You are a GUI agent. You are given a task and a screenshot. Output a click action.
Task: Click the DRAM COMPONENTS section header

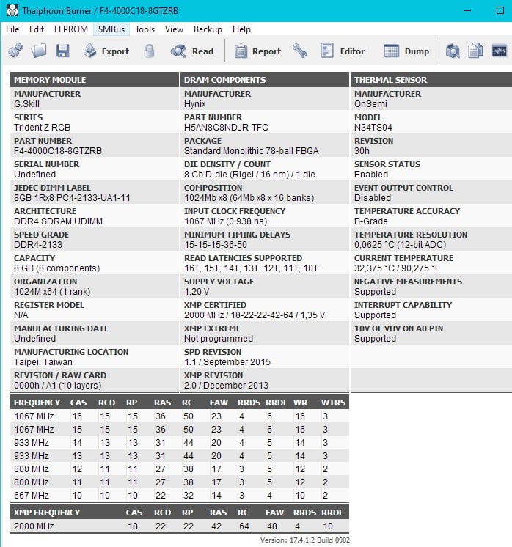tap(265, 80)
